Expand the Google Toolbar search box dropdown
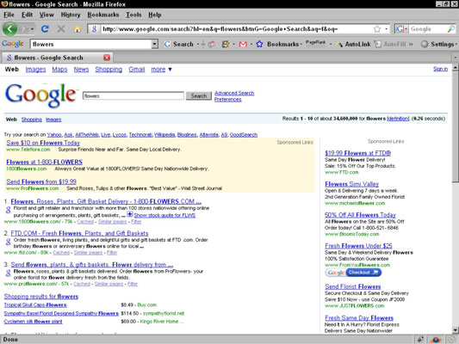Image resolution: width=459 pixels, height=344 pixels. (154, 44)
